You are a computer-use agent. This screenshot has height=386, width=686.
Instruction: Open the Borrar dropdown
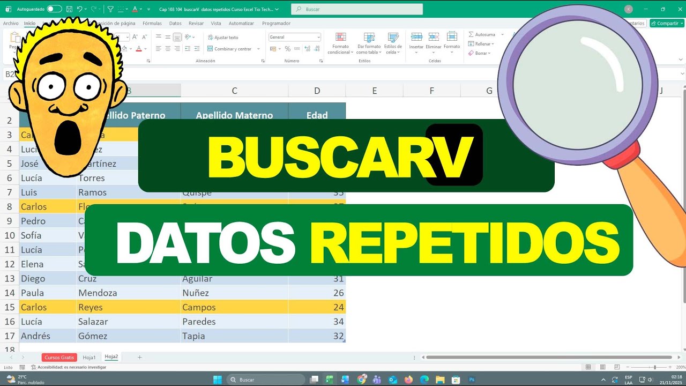tap(480, 53)
